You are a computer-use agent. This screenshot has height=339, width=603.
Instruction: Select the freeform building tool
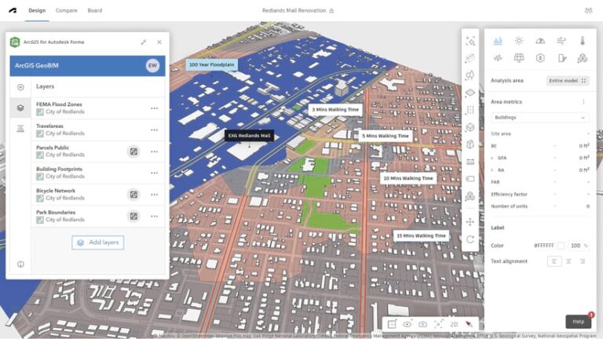(470, 144)
